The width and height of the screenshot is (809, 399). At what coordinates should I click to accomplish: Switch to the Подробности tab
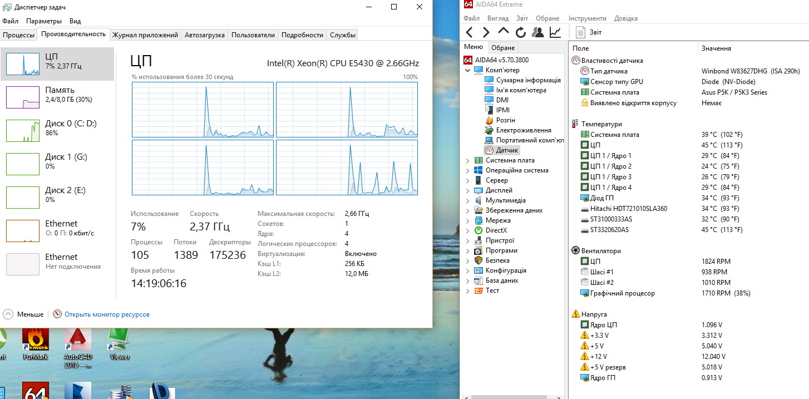(x=302, y=35)
